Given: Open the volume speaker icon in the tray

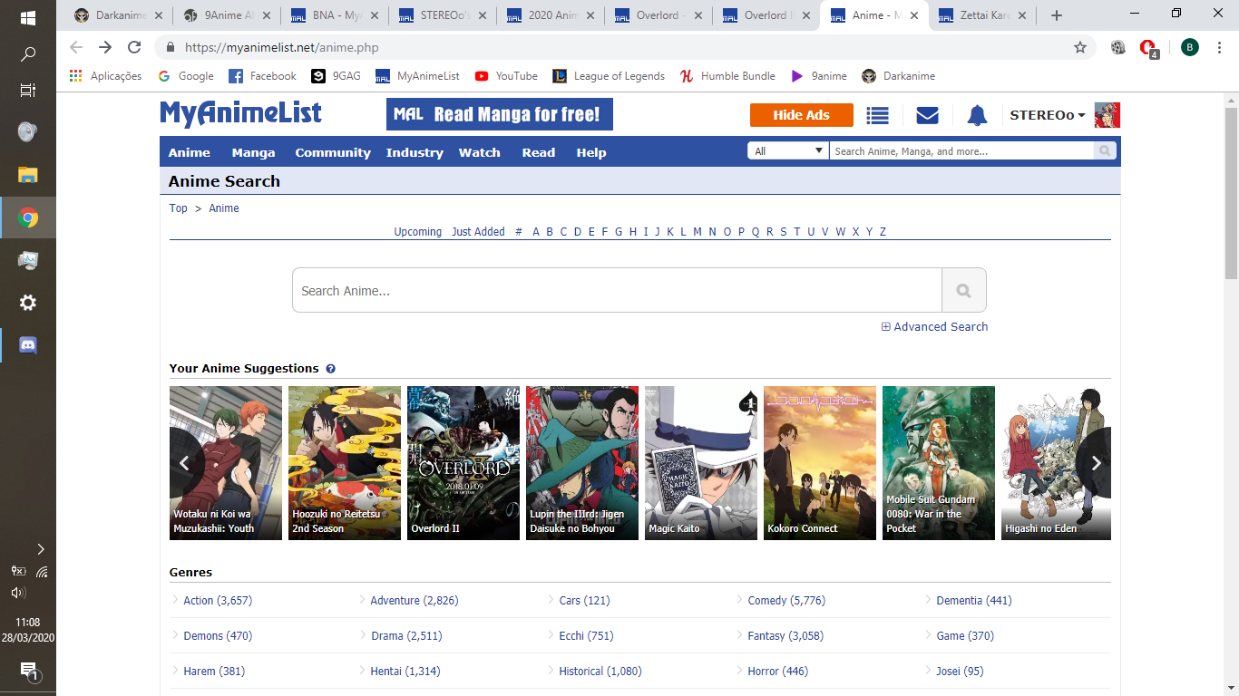Looking at the screenshot, I should [x=17, y=593].
